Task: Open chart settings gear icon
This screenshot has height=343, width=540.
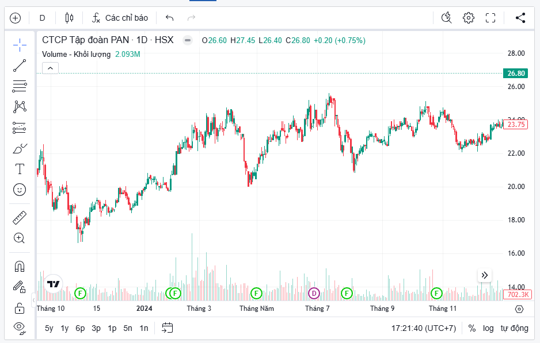Action: (469, 18)
